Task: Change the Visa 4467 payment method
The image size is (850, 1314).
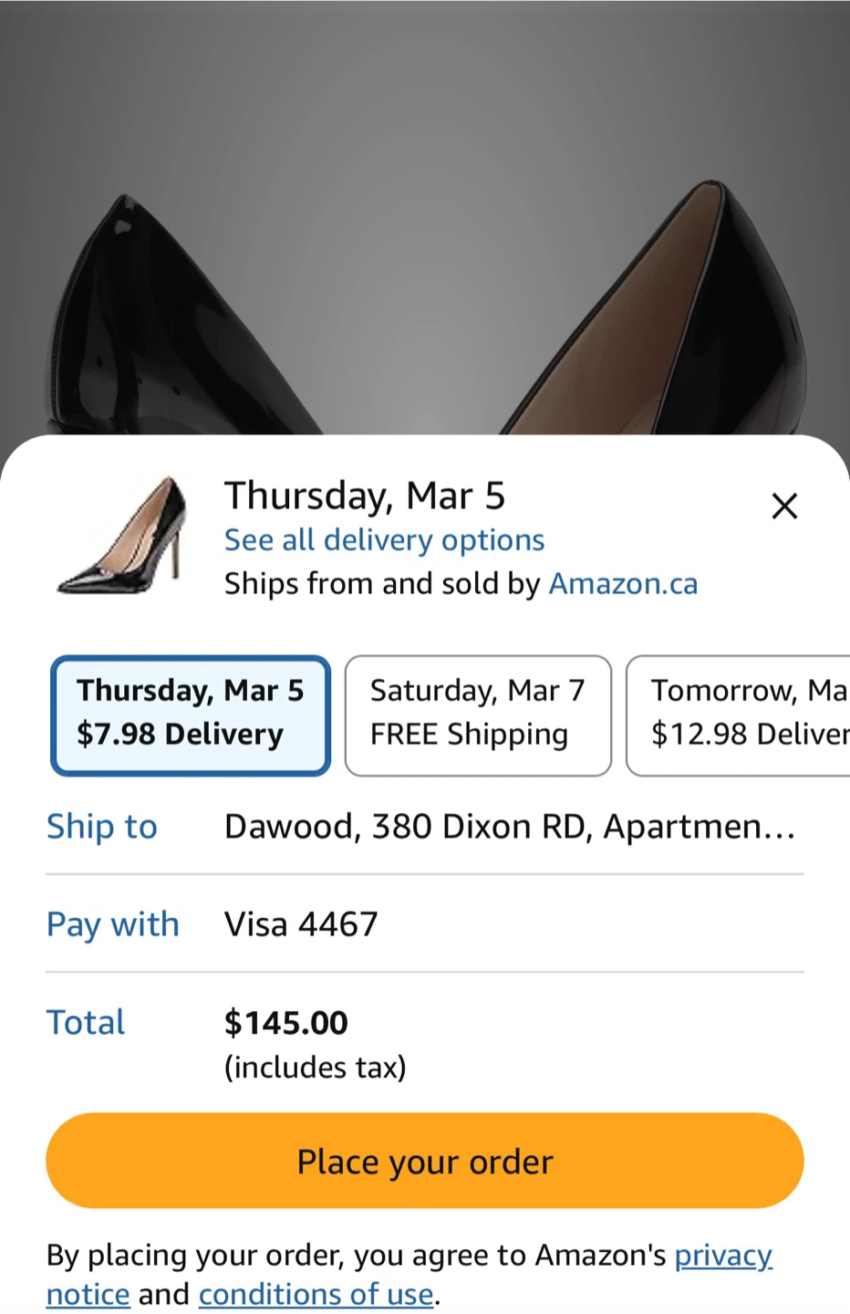Action: tap(301, 924)
